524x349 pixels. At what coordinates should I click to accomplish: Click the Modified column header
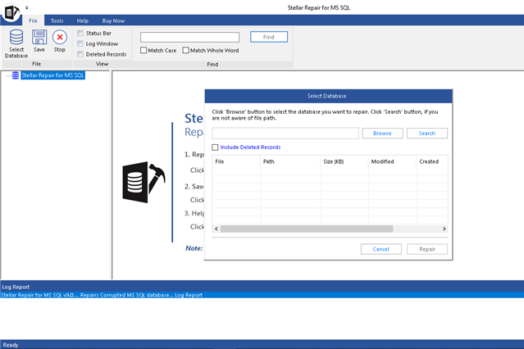392,161
